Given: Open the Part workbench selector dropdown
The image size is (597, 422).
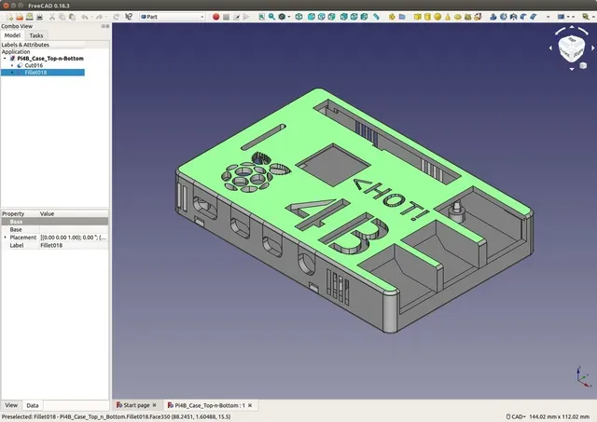Looking at the screenshot, I should coord(173,17).
